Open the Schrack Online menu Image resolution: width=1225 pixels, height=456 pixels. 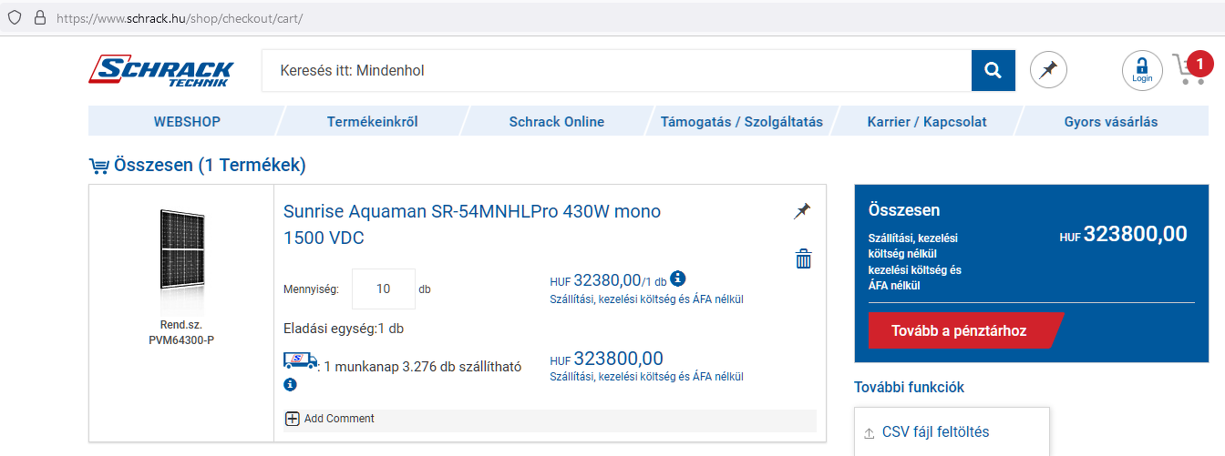pyautogui.click(x=557, y=121)
